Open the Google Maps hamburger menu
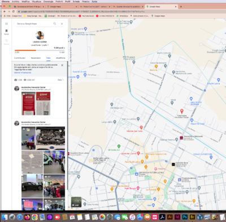 pos(6,24)
